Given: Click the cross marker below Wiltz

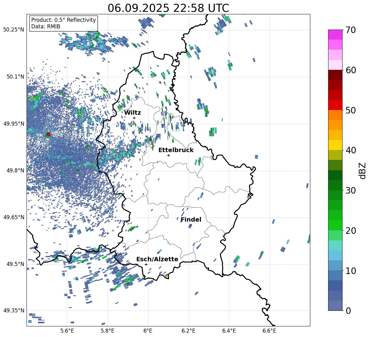Looking at the screenshot, I should click(134, 118).
